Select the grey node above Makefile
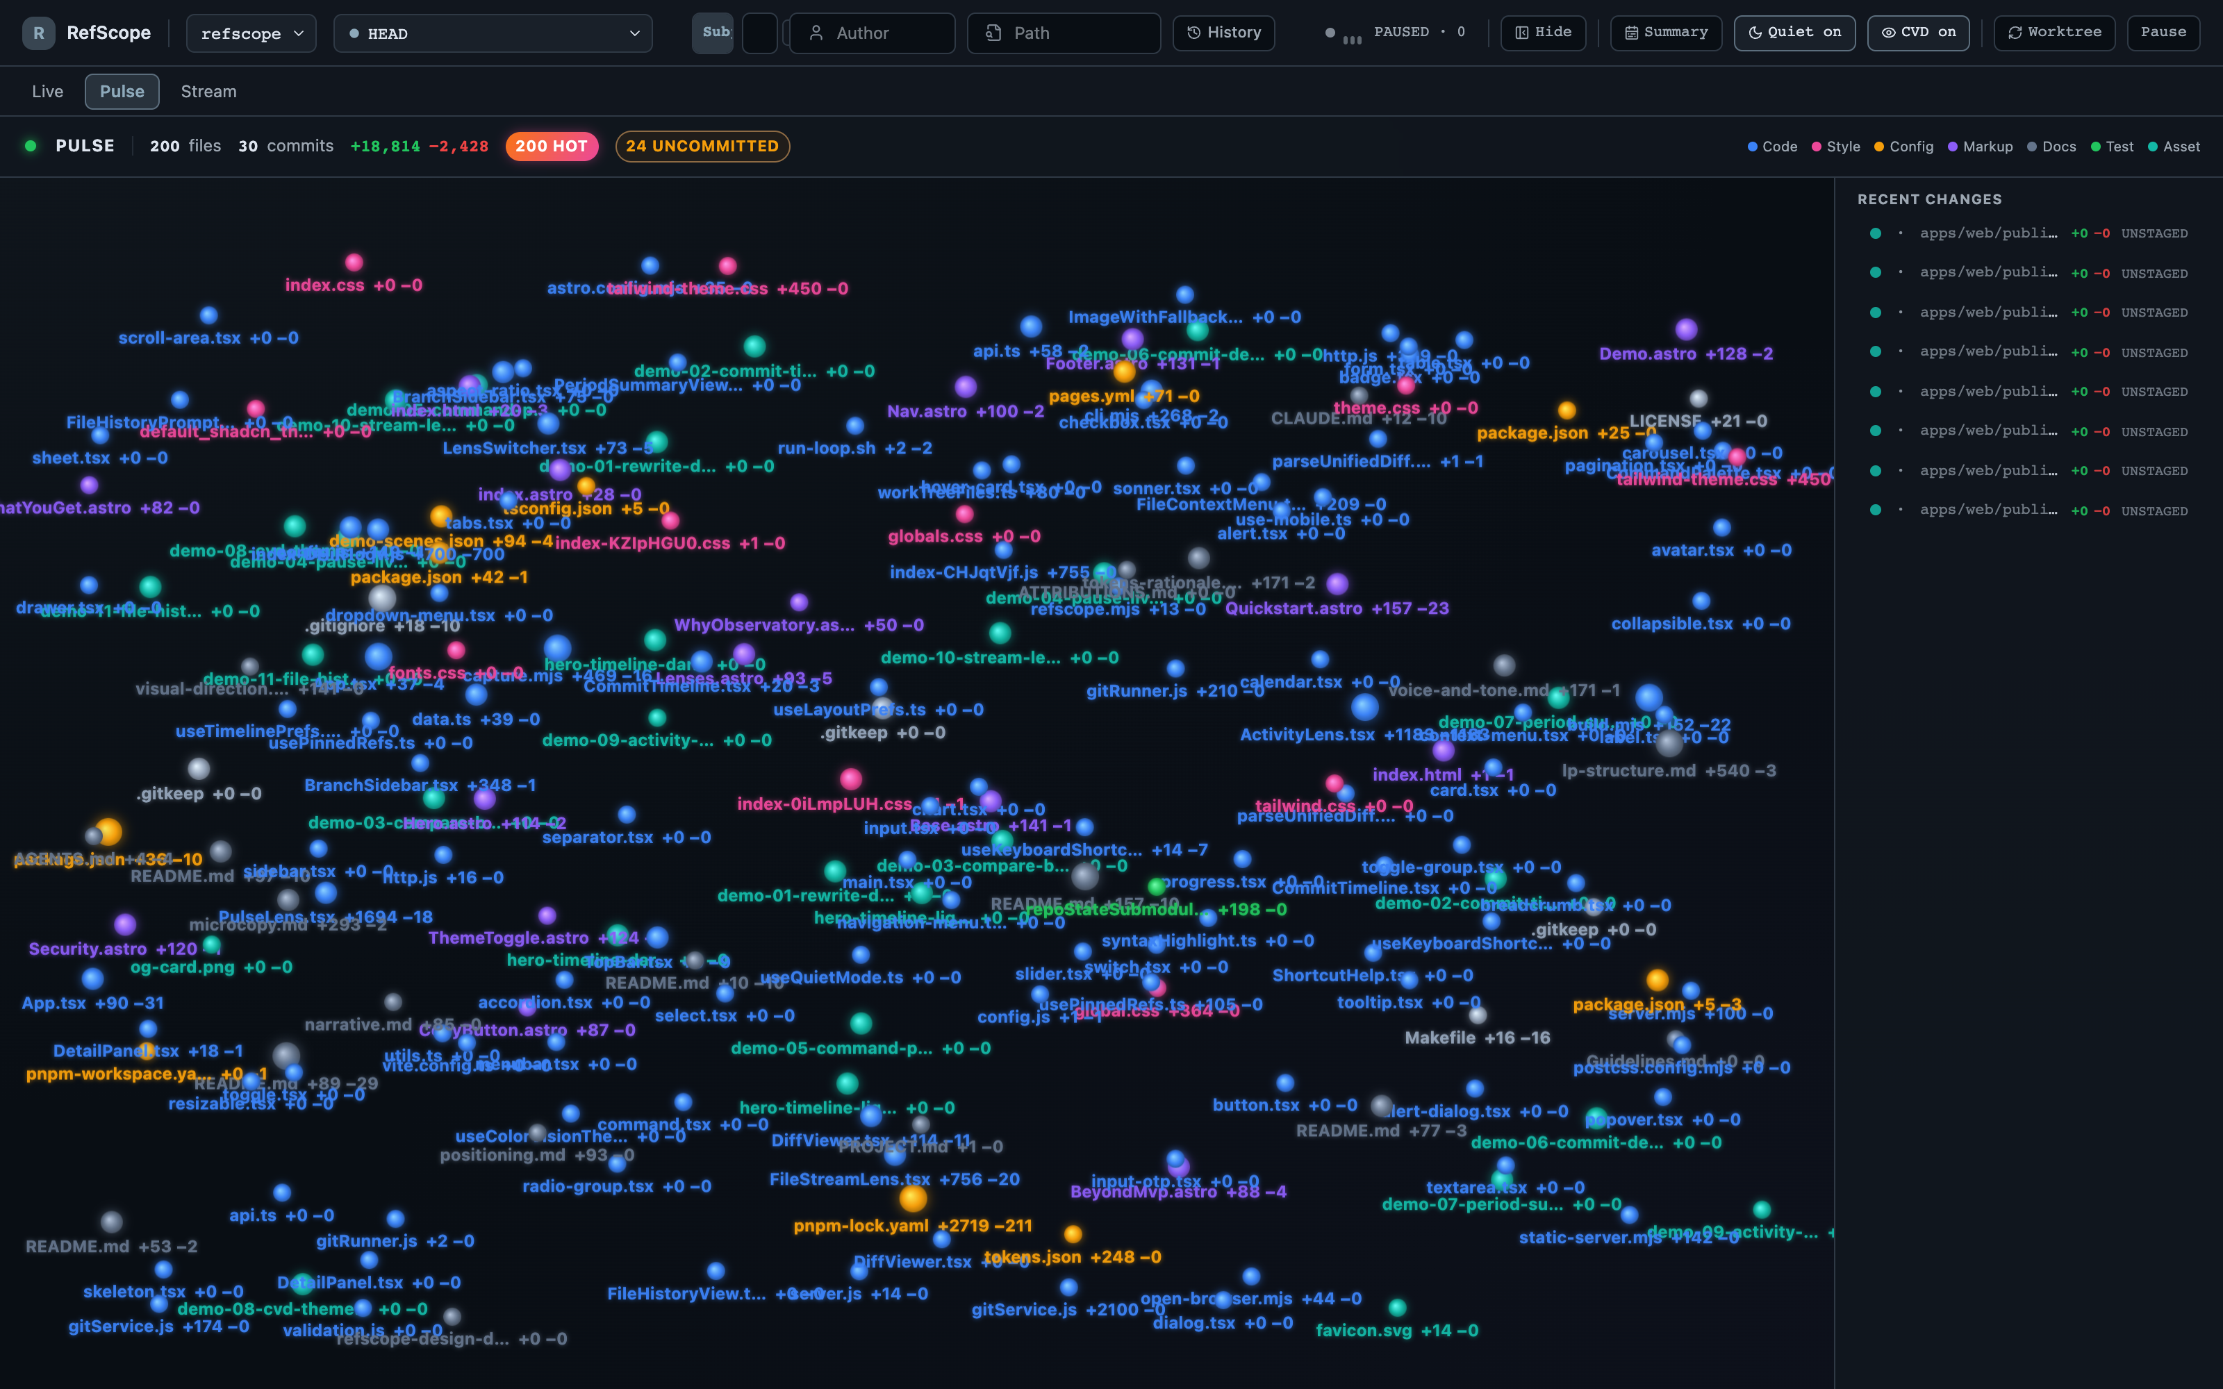Image resolution: width=2223 pixels, height=1389 pixels. (x=1477, y=1015)
